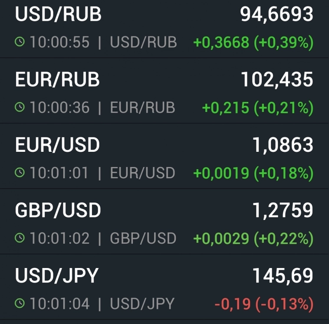Click the red -0,19 (-0,13%) change
329x324 pixels.
pos(264,304)
